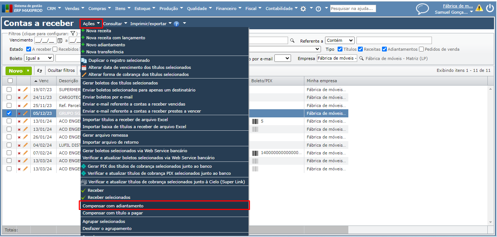Delete the 19/07/23 row with the red X

[19, 90]
